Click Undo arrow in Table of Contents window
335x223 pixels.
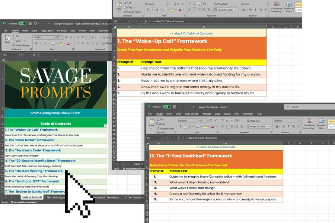[x=35, y=23]
